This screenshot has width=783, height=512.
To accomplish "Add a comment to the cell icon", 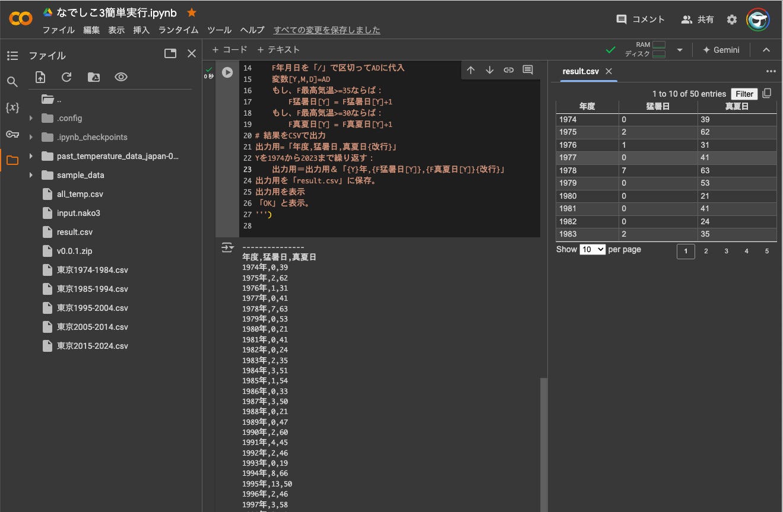I will (x=528, y=70).
